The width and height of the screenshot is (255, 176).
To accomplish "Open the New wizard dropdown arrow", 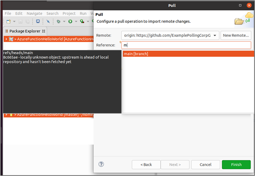I will 14,21.
